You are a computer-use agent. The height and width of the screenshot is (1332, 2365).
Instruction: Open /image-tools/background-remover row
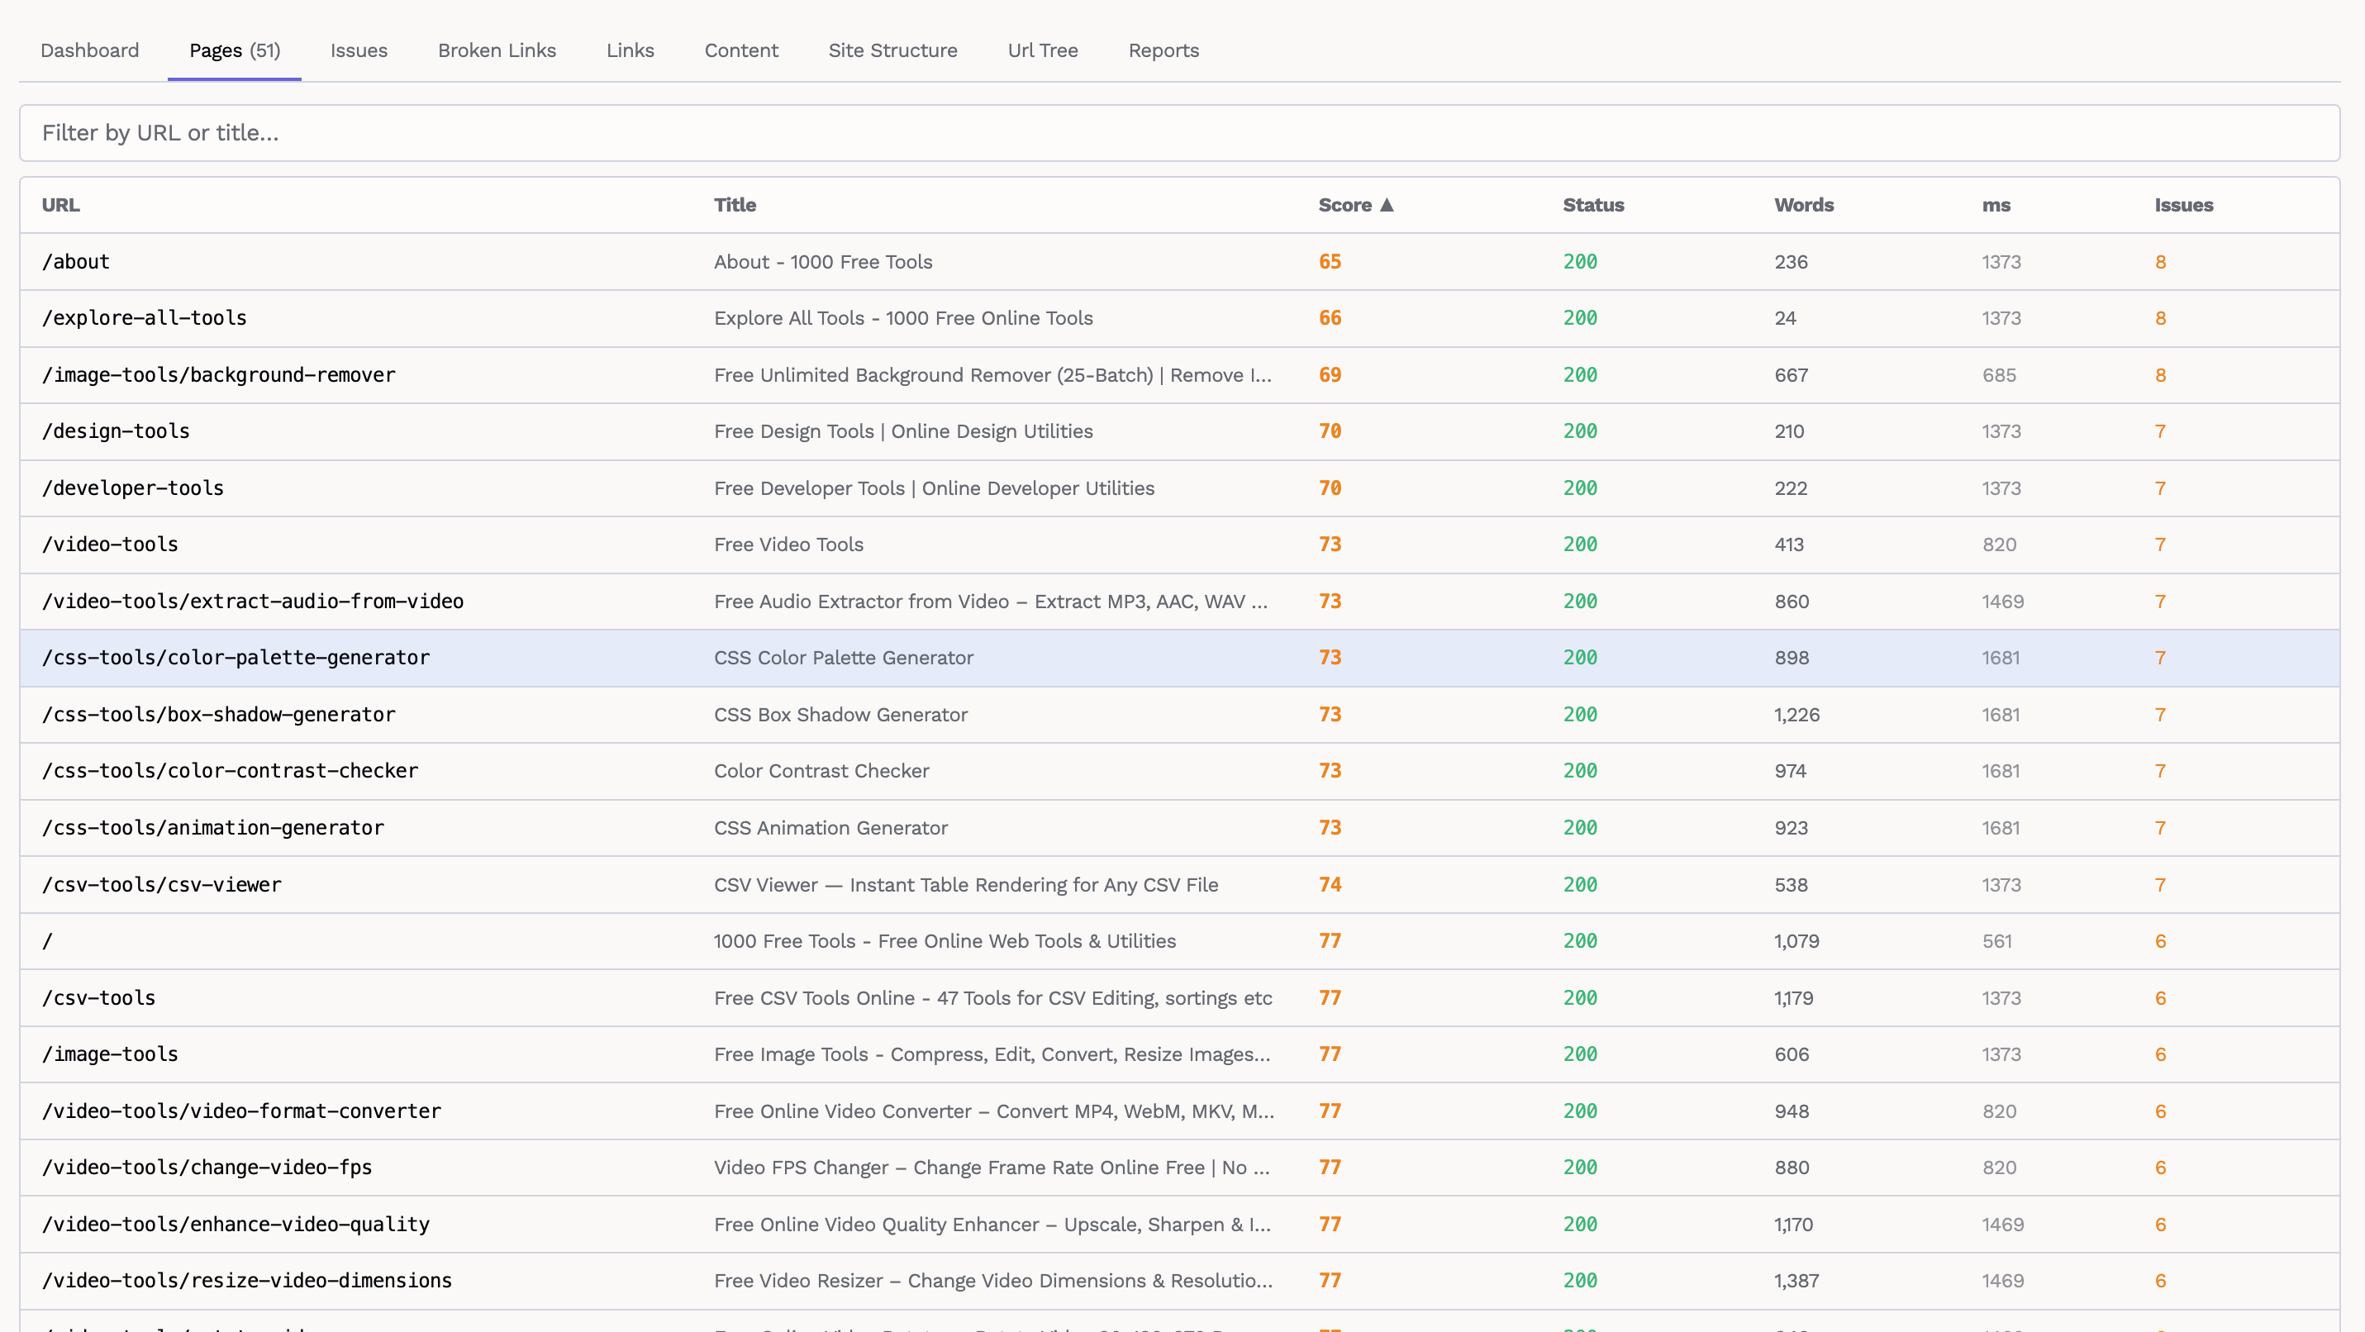tap(218, 374)
